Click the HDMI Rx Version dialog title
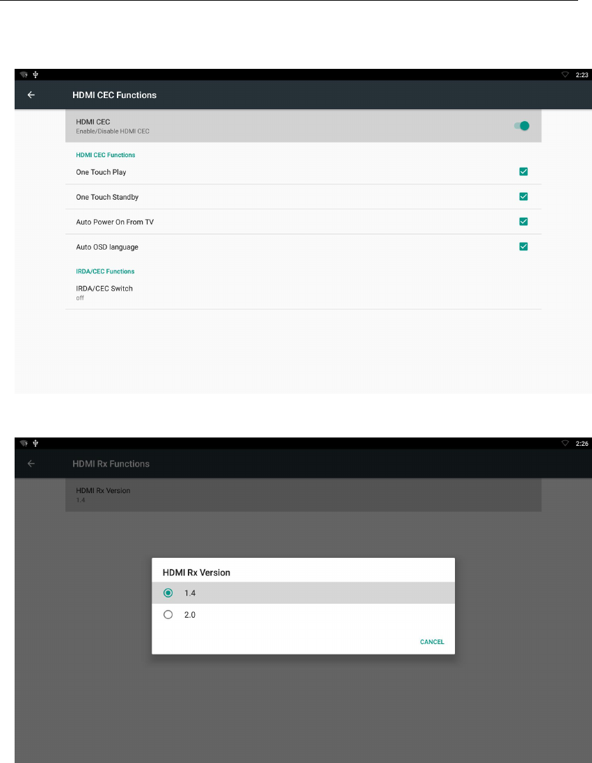 pyautogui.click(x=196, y=572)
